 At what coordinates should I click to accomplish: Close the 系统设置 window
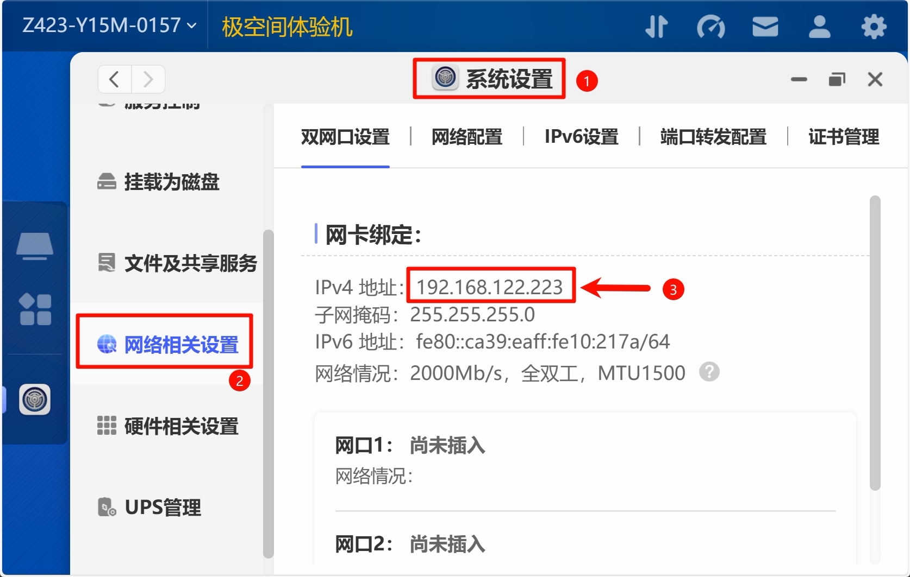875,79
